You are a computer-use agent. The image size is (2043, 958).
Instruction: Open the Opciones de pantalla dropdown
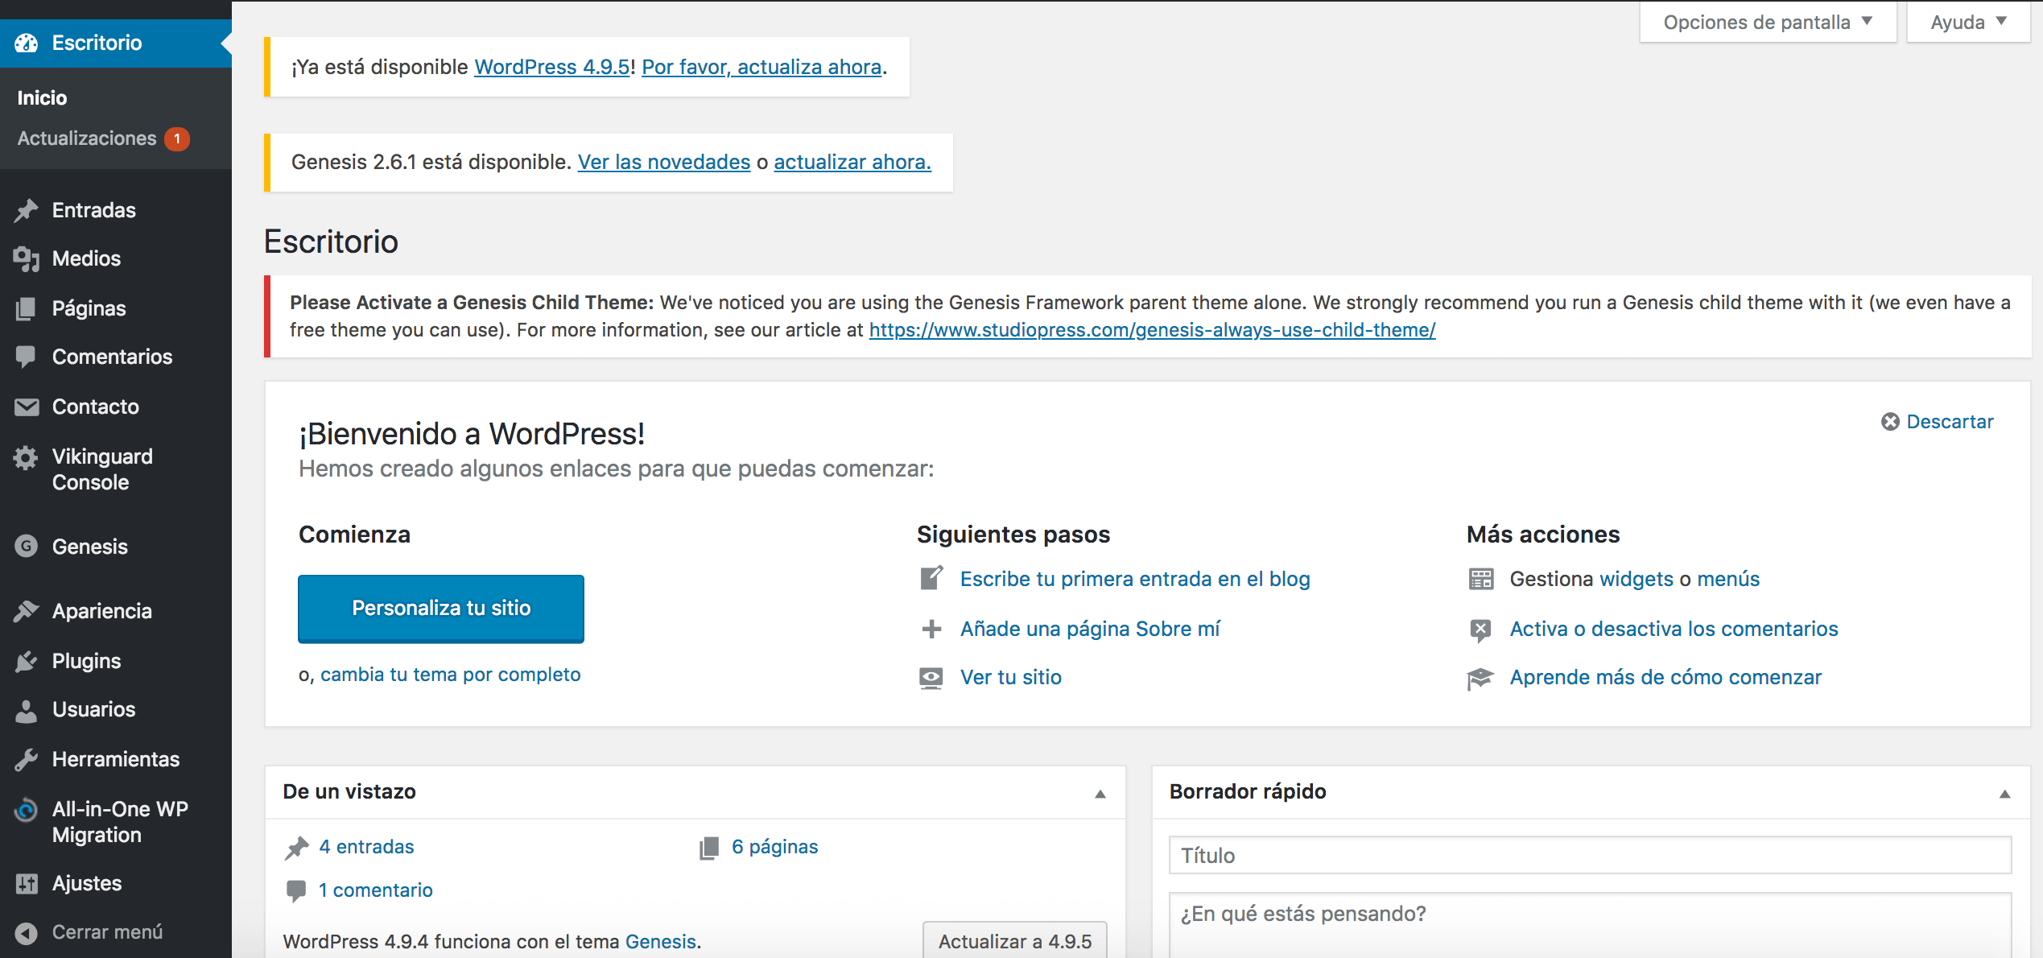(1768, 23)
